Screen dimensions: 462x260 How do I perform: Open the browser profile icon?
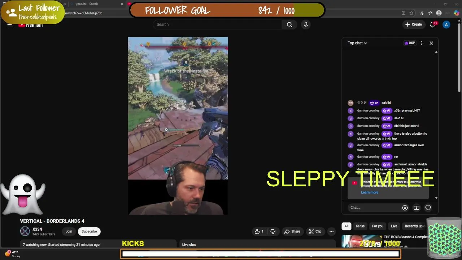pos(439,13)
